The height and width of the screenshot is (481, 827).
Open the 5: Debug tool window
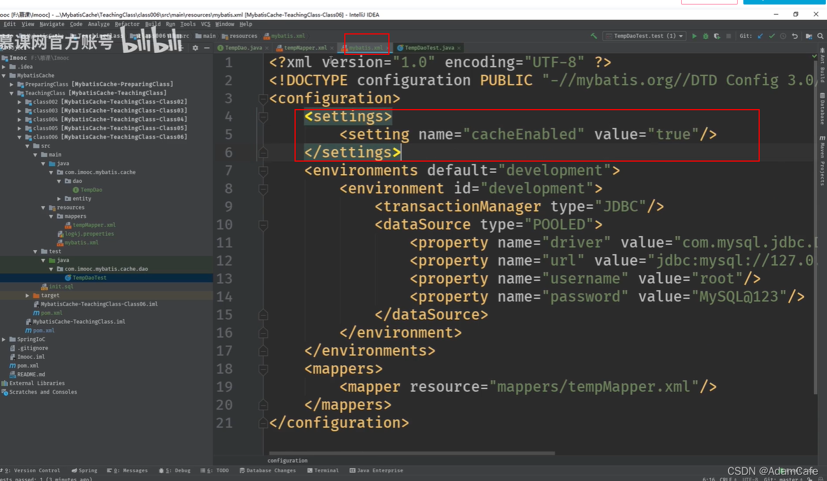click(175, 470)
